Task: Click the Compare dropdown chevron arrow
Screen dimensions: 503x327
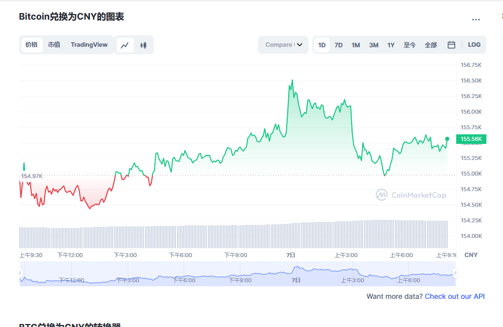Action: click(x=300, y=45)
